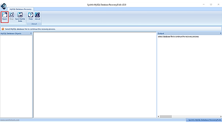This screenshot has width=222, height=125.
Task: Visit the www.sysinfotools.com link
Action: pyautogui.click(x=10, y=120)
